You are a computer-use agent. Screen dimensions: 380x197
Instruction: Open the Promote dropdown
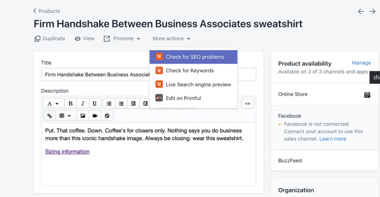122,39
